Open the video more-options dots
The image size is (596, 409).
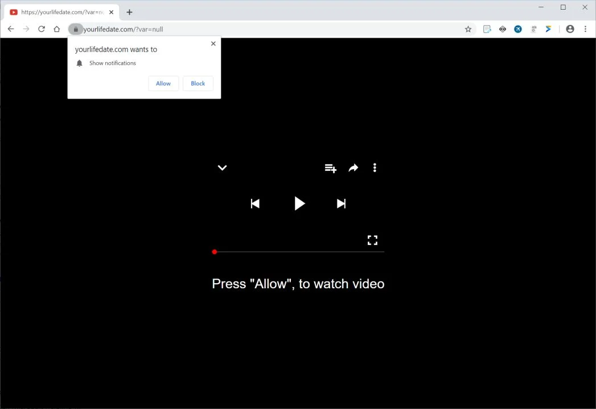pyautogui.click(x=375, y=168)
